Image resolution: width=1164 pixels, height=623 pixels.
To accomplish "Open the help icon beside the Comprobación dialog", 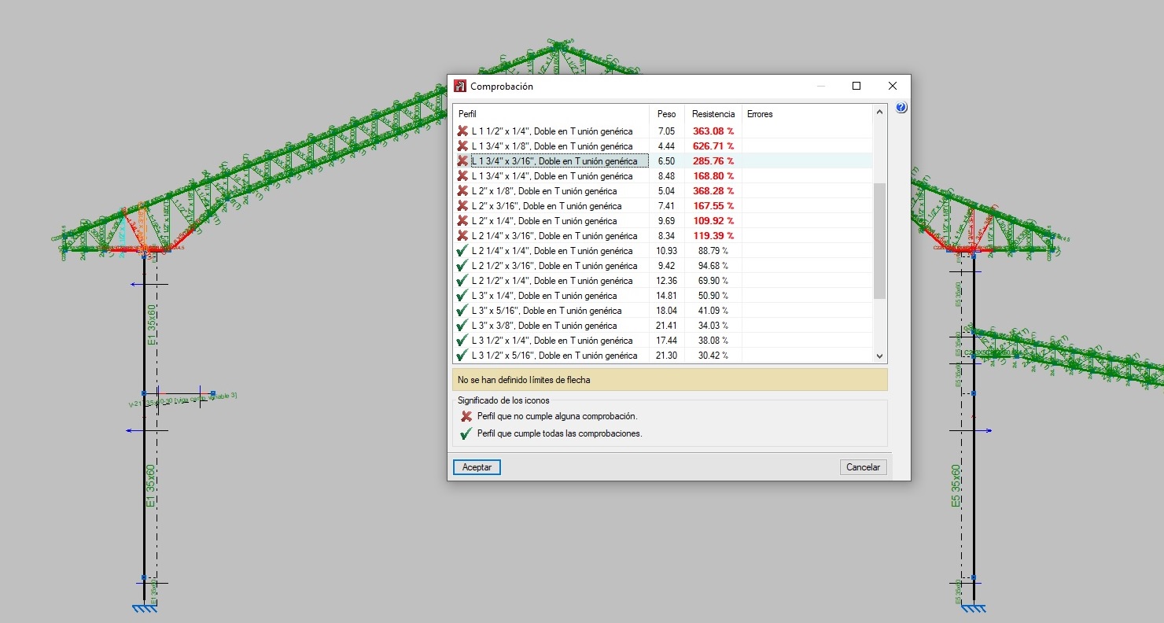I will click(x=901, y=108).
